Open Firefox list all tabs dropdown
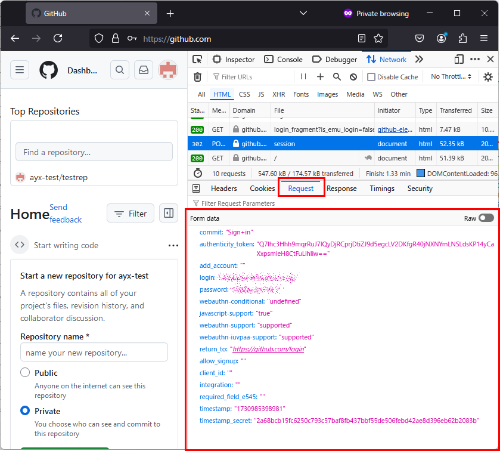Screen dimensions: 500x451 coord(303,13)
